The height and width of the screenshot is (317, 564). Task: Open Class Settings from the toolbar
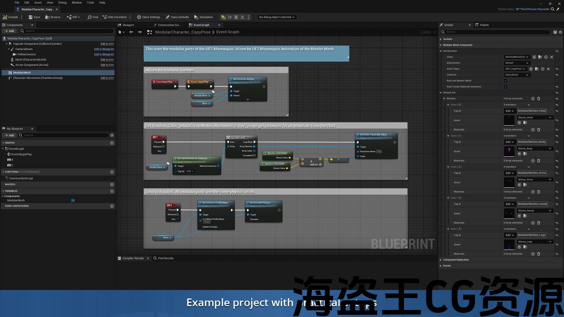click(x=139, y=17)
